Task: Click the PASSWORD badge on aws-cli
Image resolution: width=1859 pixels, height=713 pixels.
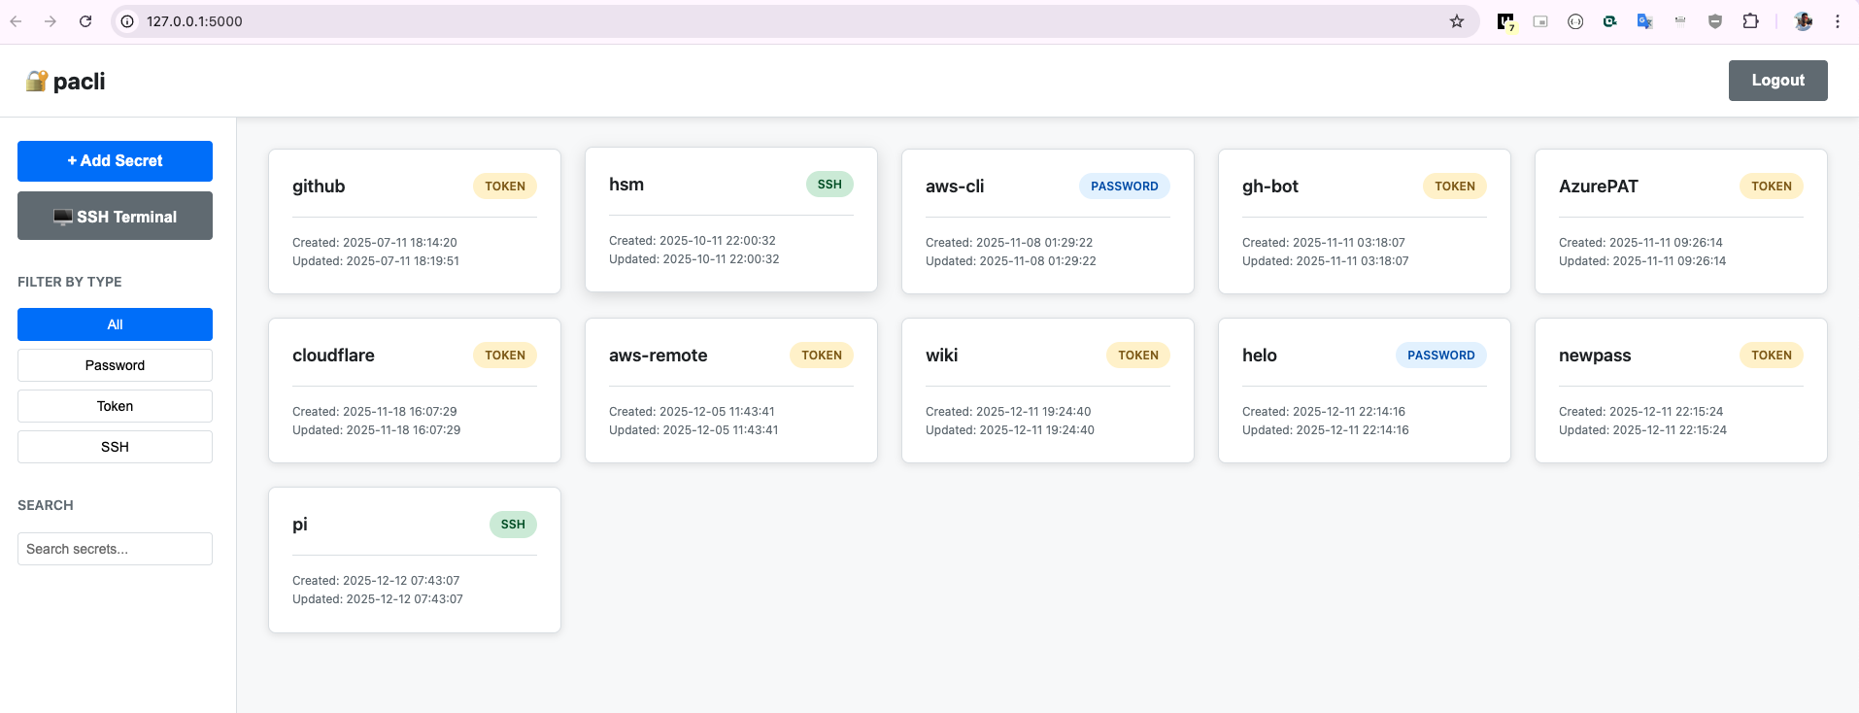Action: [1125, 187]
